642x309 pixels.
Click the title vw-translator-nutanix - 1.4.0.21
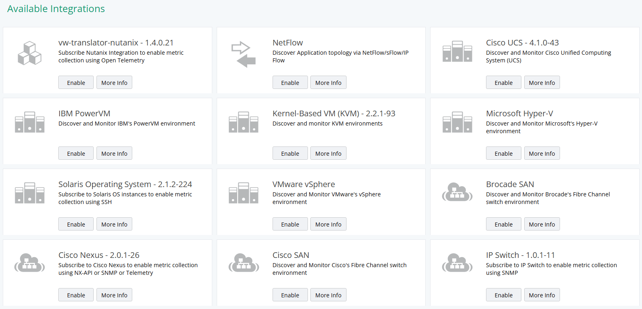coord(116,43)
